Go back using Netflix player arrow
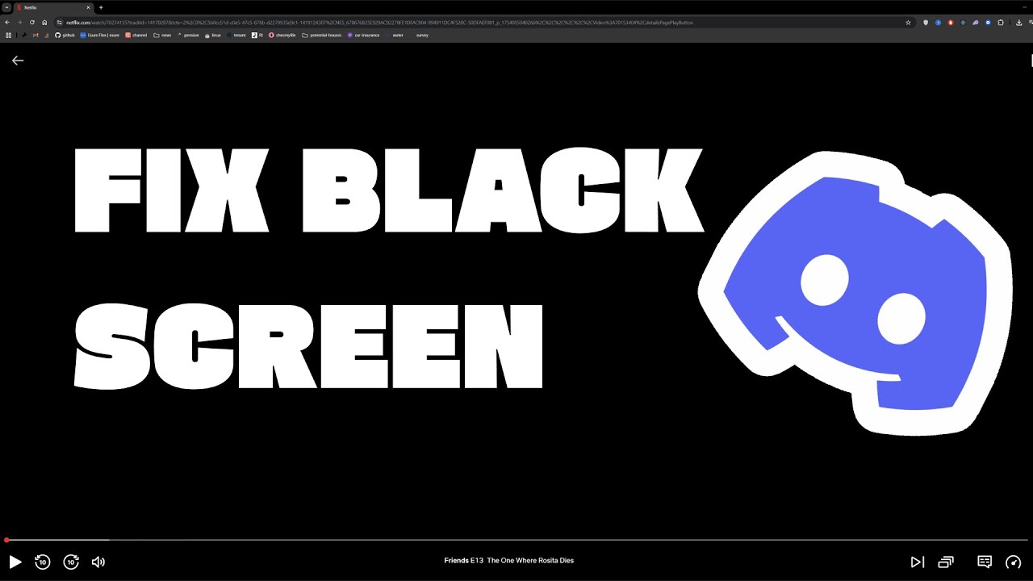The image size is (1033, 581). pyautogui.click(x=18, y=61)
